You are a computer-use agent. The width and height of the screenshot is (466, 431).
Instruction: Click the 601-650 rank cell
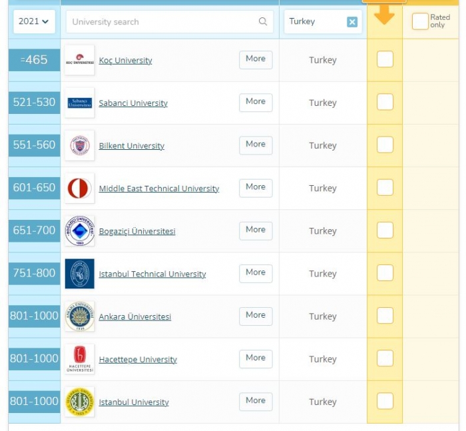click(x=34, y=188)
